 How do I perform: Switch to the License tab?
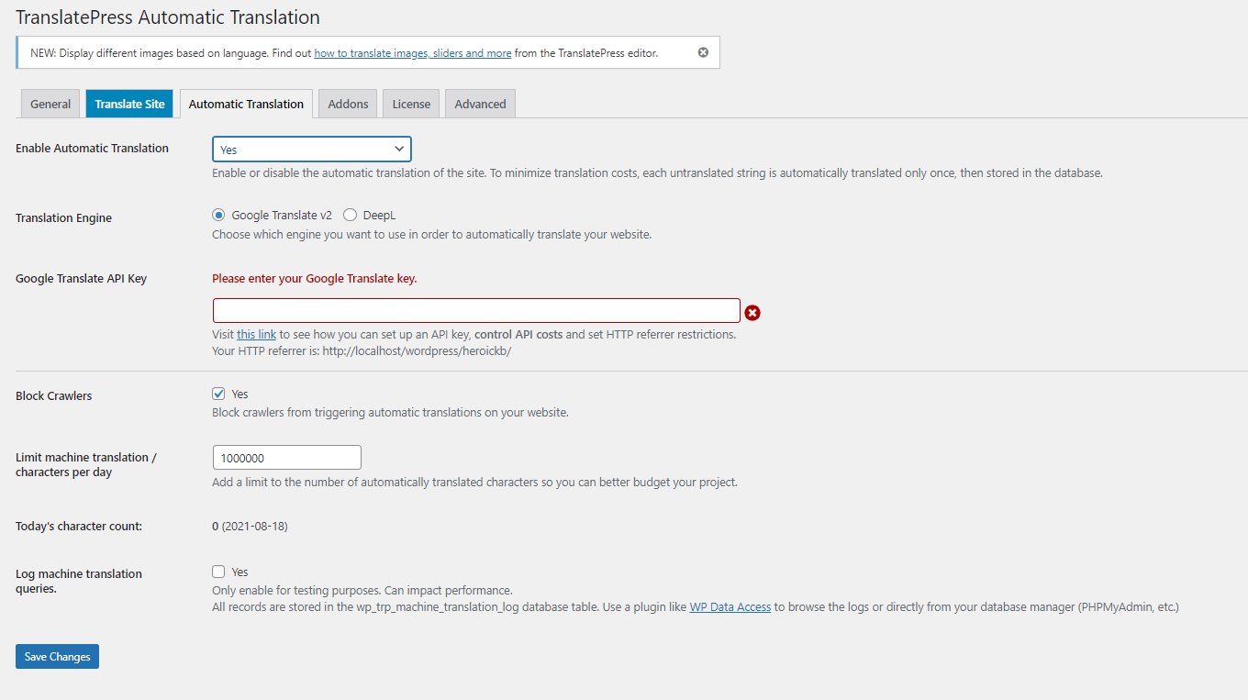410,103
